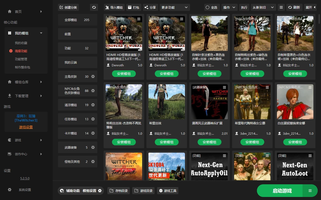Click the circular refresh icon beside 创建分类
321x200 pixels.
click(94, 7)
